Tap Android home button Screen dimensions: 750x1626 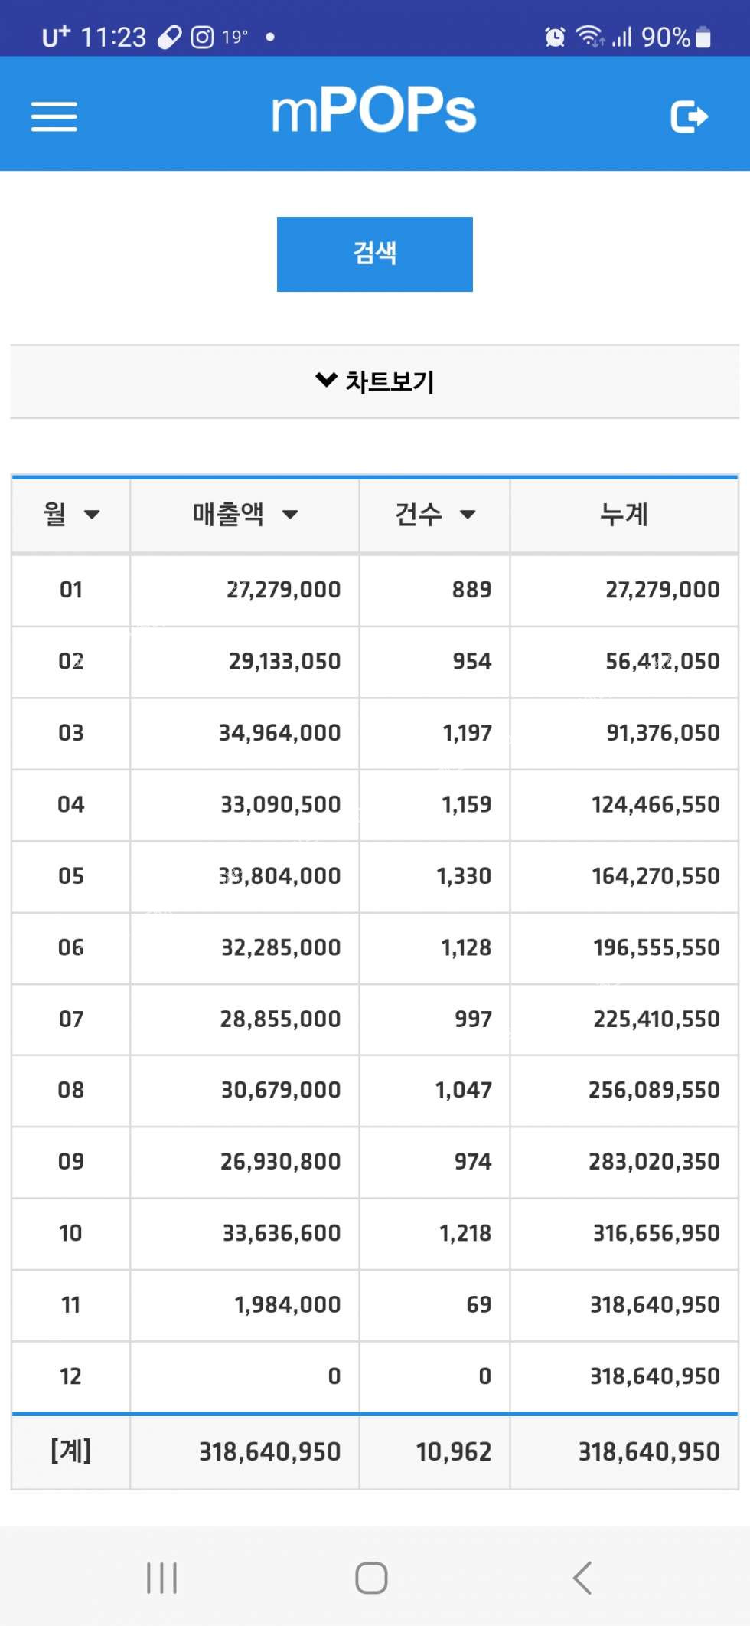371,1578
